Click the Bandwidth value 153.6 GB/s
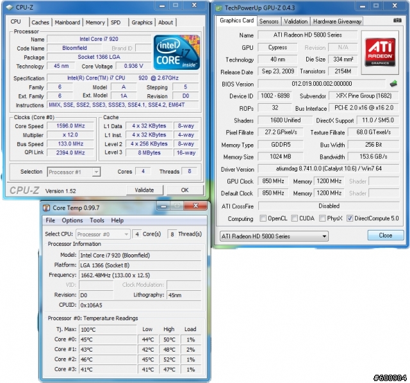410x383 pixels. click(x=373, y=157)
